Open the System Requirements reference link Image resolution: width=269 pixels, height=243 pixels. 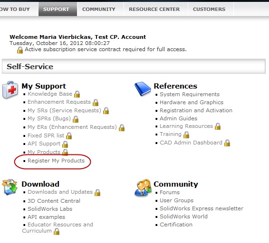coord(190,94)
